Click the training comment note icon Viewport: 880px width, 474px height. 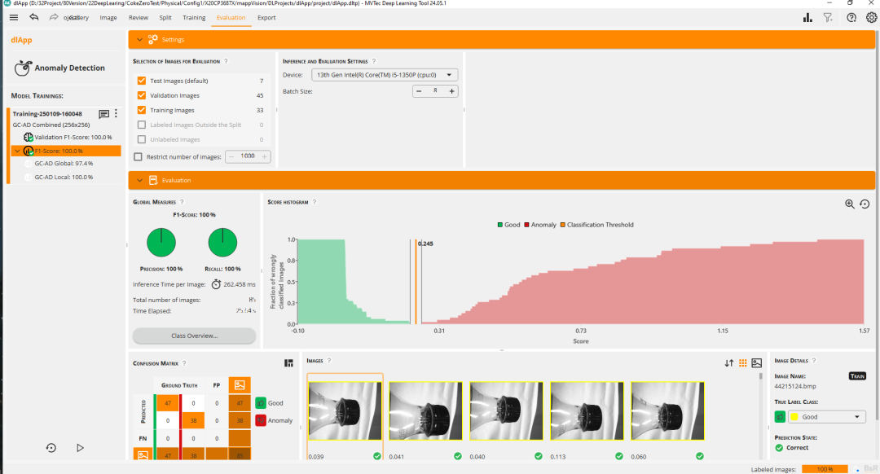tap(103, 114)
